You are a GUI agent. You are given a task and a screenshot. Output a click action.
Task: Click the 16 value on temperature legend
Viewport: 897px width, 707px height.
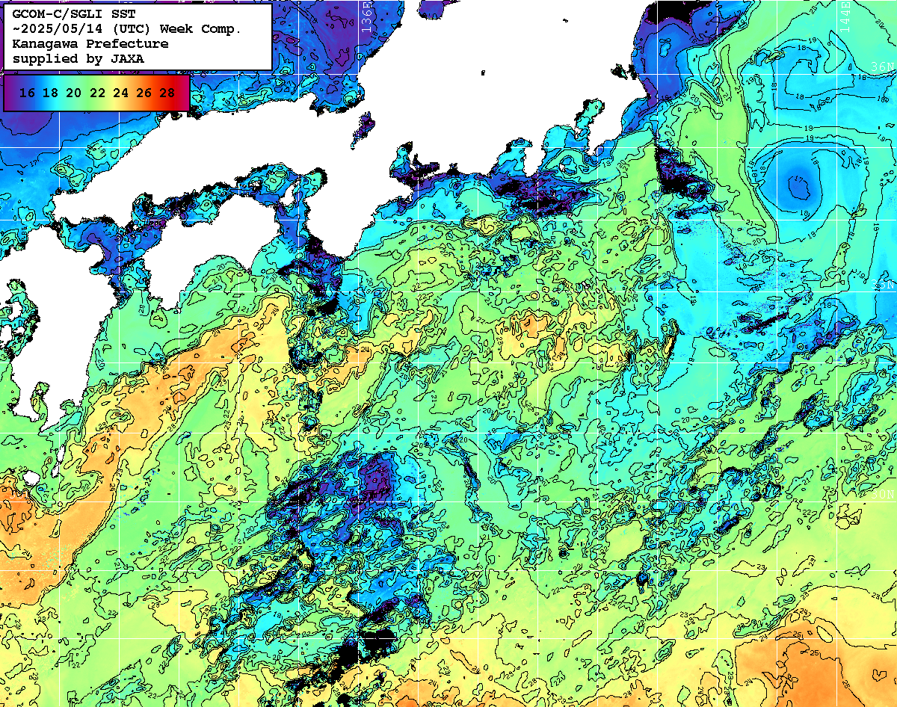pos(27,93)
